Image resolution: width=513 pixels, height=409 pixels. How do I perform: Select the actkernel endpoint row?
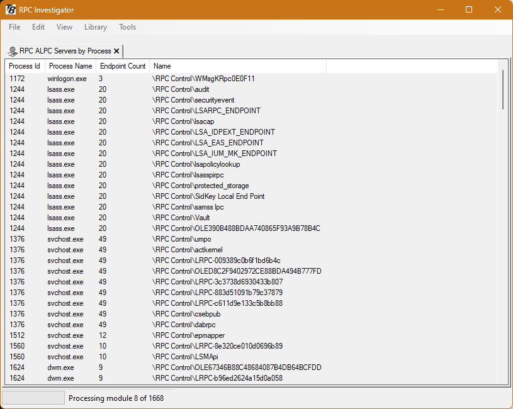coord(251,250)
